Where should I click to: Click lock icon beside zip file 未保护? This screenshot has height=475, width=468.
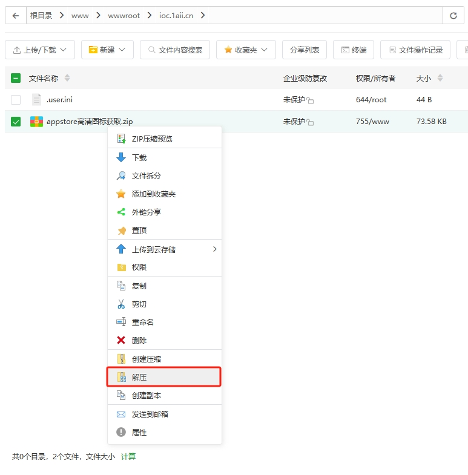coord(310,122)
